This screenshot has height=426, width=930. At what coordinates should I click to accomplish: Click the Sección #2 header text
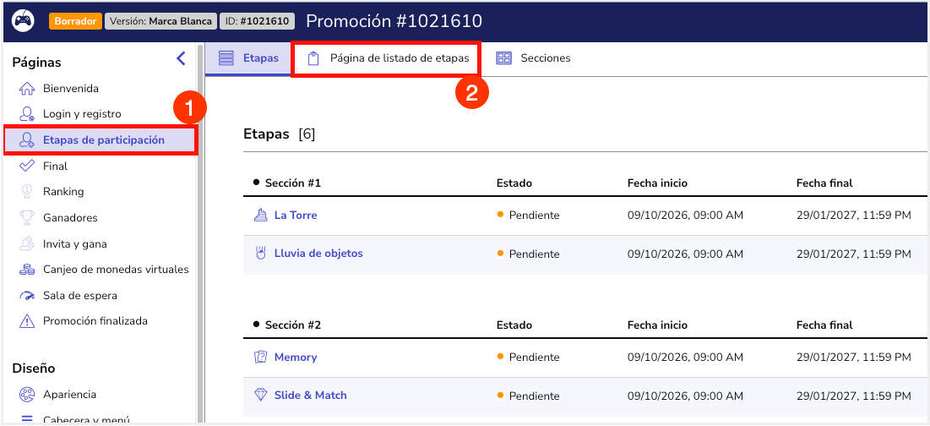coord(293,325)
